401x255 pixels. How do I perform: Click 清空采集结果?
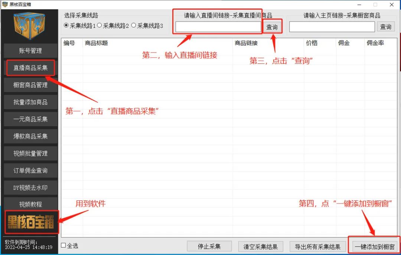point(261,246)
